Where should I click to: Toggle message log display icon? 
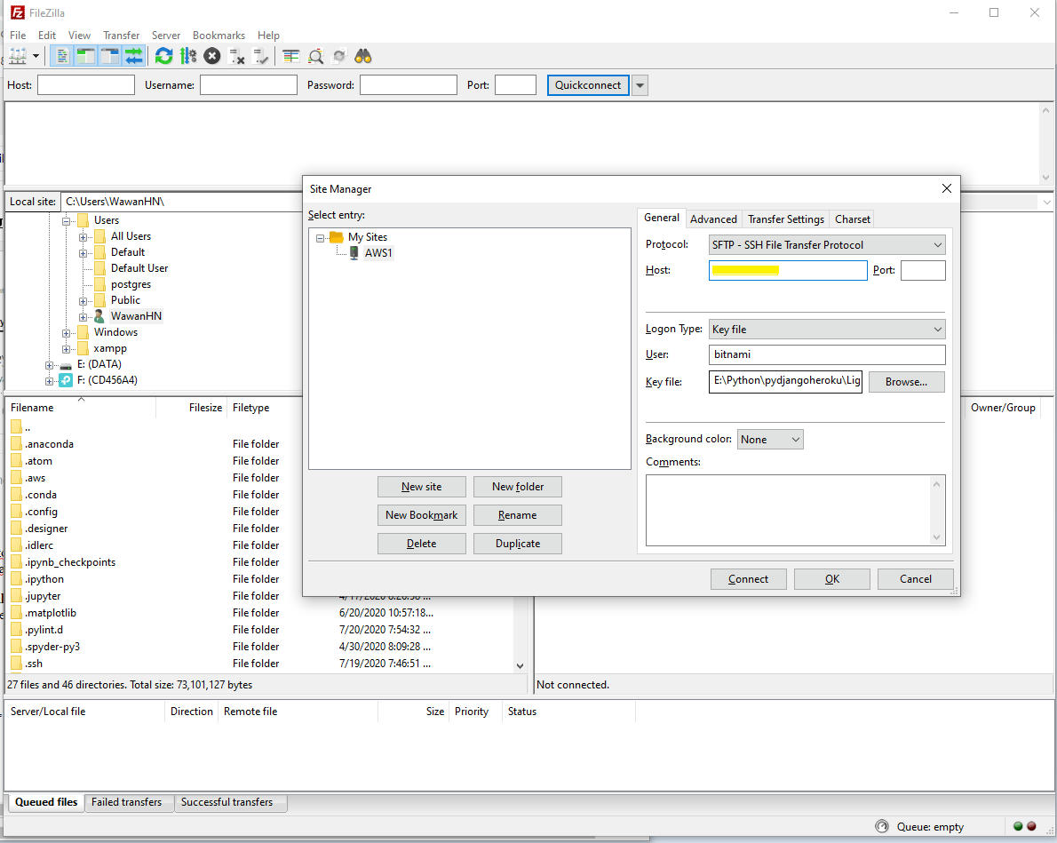click(x=61, y=56)
